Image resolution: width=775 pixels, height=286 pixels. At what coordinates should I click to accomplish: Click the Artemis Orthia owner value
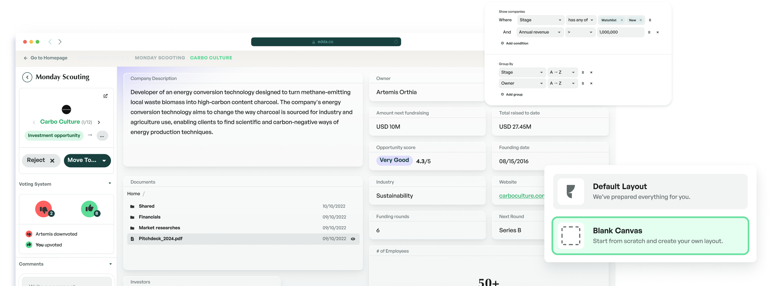396,92
